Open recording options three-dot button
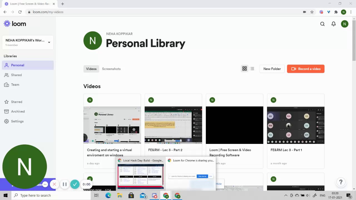Viewport: 356px width, 200px height. tap(45, 184)
